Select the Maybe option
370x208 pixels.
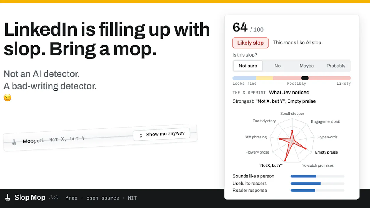point(307,66)
